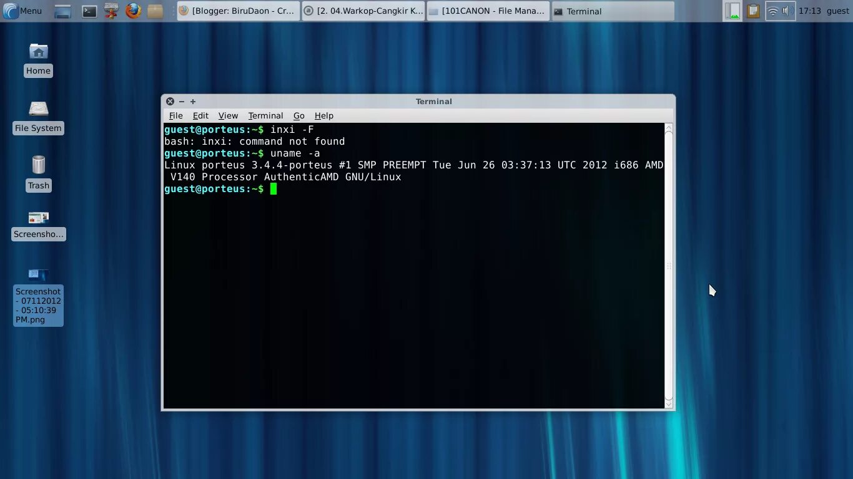
Task: Select Screenshot 07112012 05:10:39 PM.png file icon
Action: point(38,297)
